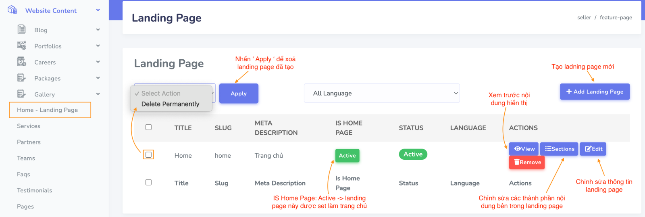
Task: Expand the Blog submenu chevron
Action: 98,30
